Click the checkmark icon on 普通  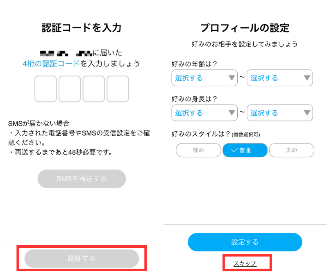(x=234, y=151)
